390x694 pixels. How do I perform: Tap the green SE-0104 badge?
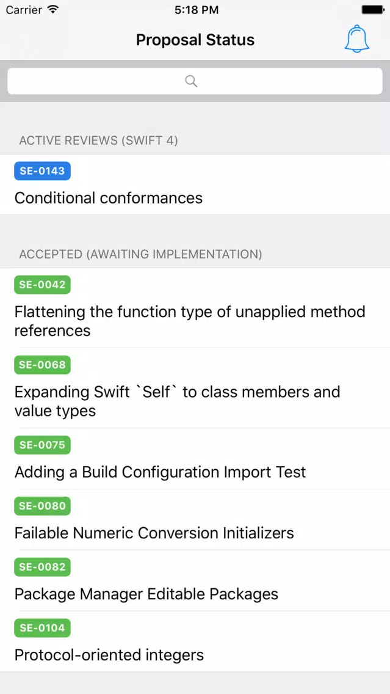[x=43, y=627]
